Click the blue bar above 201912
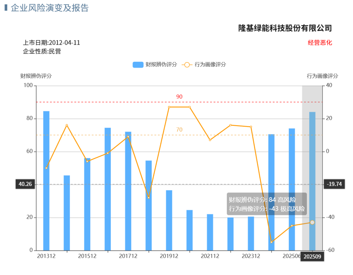This screenshot has width=353, height=275. coord(169,221)
